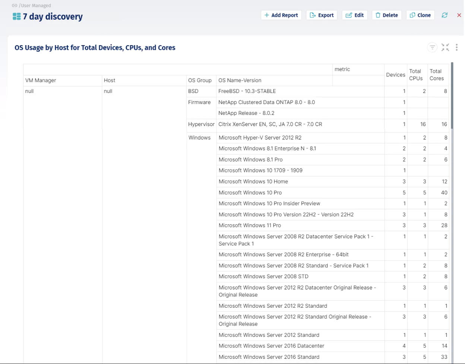
Task: Clone this dashboard
Action: point(420,15)
